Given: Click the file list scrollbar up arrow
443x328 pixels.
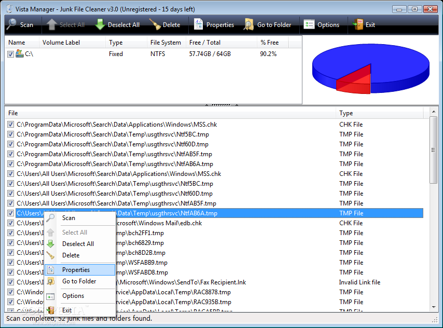Looking at the screenshot, I should click(433, 112).
